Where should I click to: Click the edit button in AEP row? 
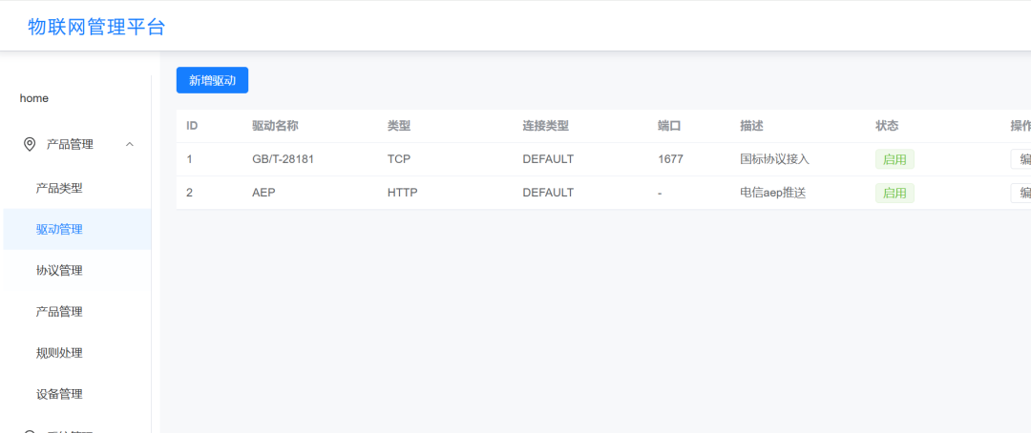click(1020, 194)
